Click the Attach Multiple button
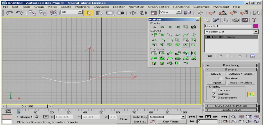Image resolution: width=263 pixels, height=125 pixels. click(x=241, y=74)
